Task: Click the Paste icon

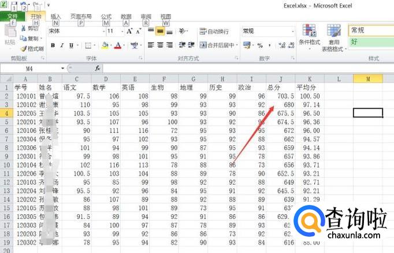Action: [x=10, y=32]
